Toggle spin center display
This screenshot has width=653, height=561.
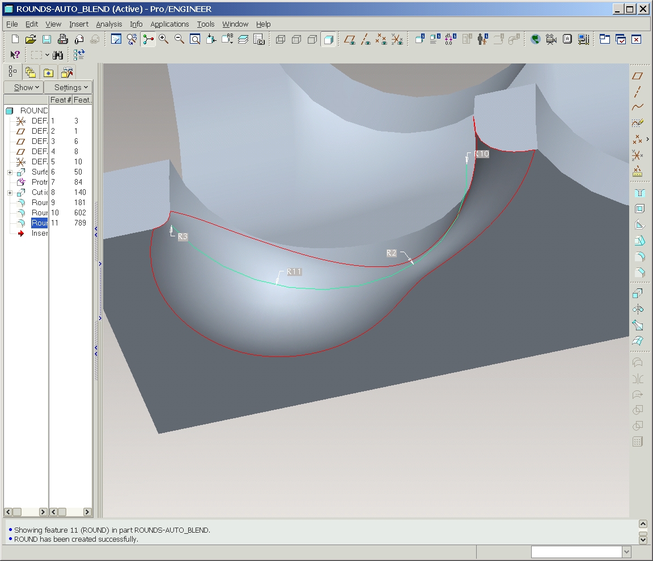coord(149,39)
